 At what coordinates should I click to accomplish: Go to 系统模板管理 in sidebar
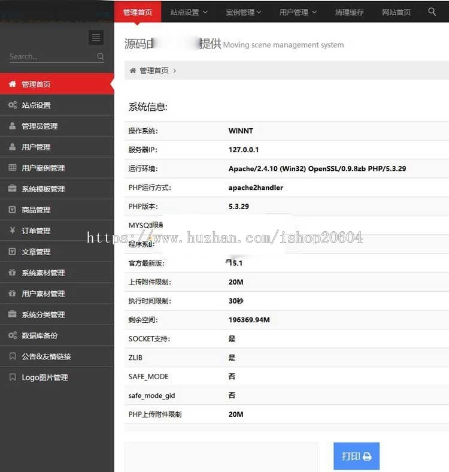57,189
